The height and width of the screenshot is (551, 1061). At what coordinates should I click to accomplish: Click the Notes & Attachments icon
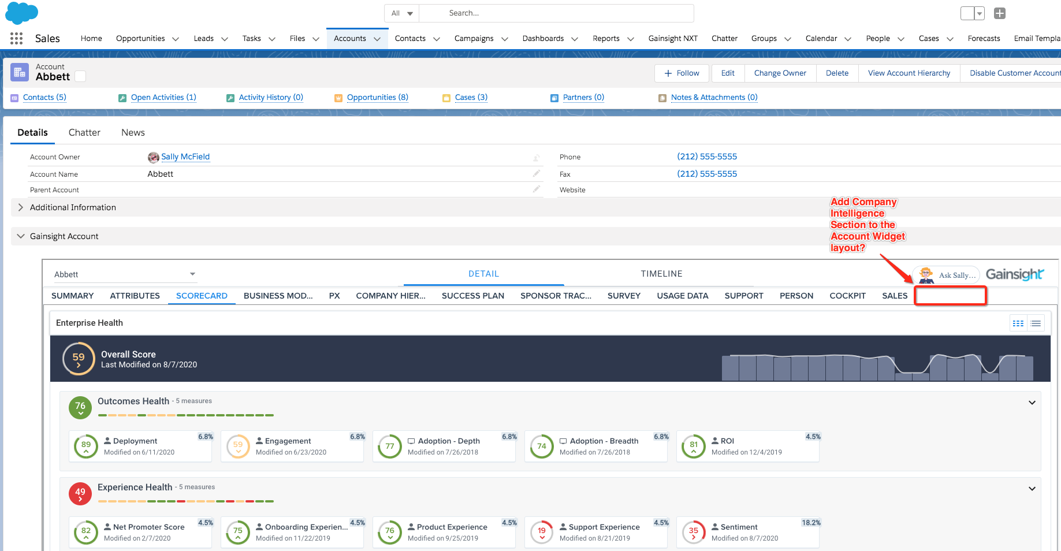pos(662,98)
